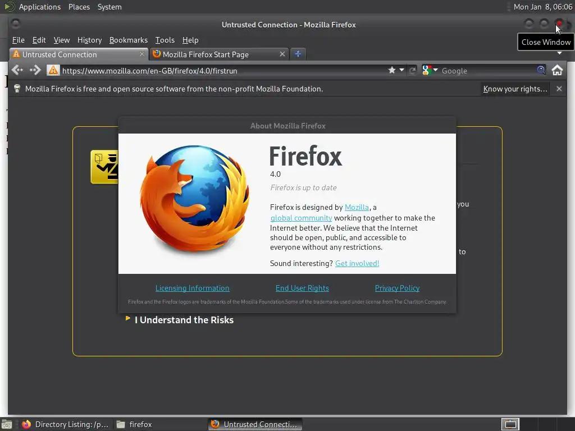Open the address bar history dropdown arrow
The image size is (575, 431).
tap(402, 70)
